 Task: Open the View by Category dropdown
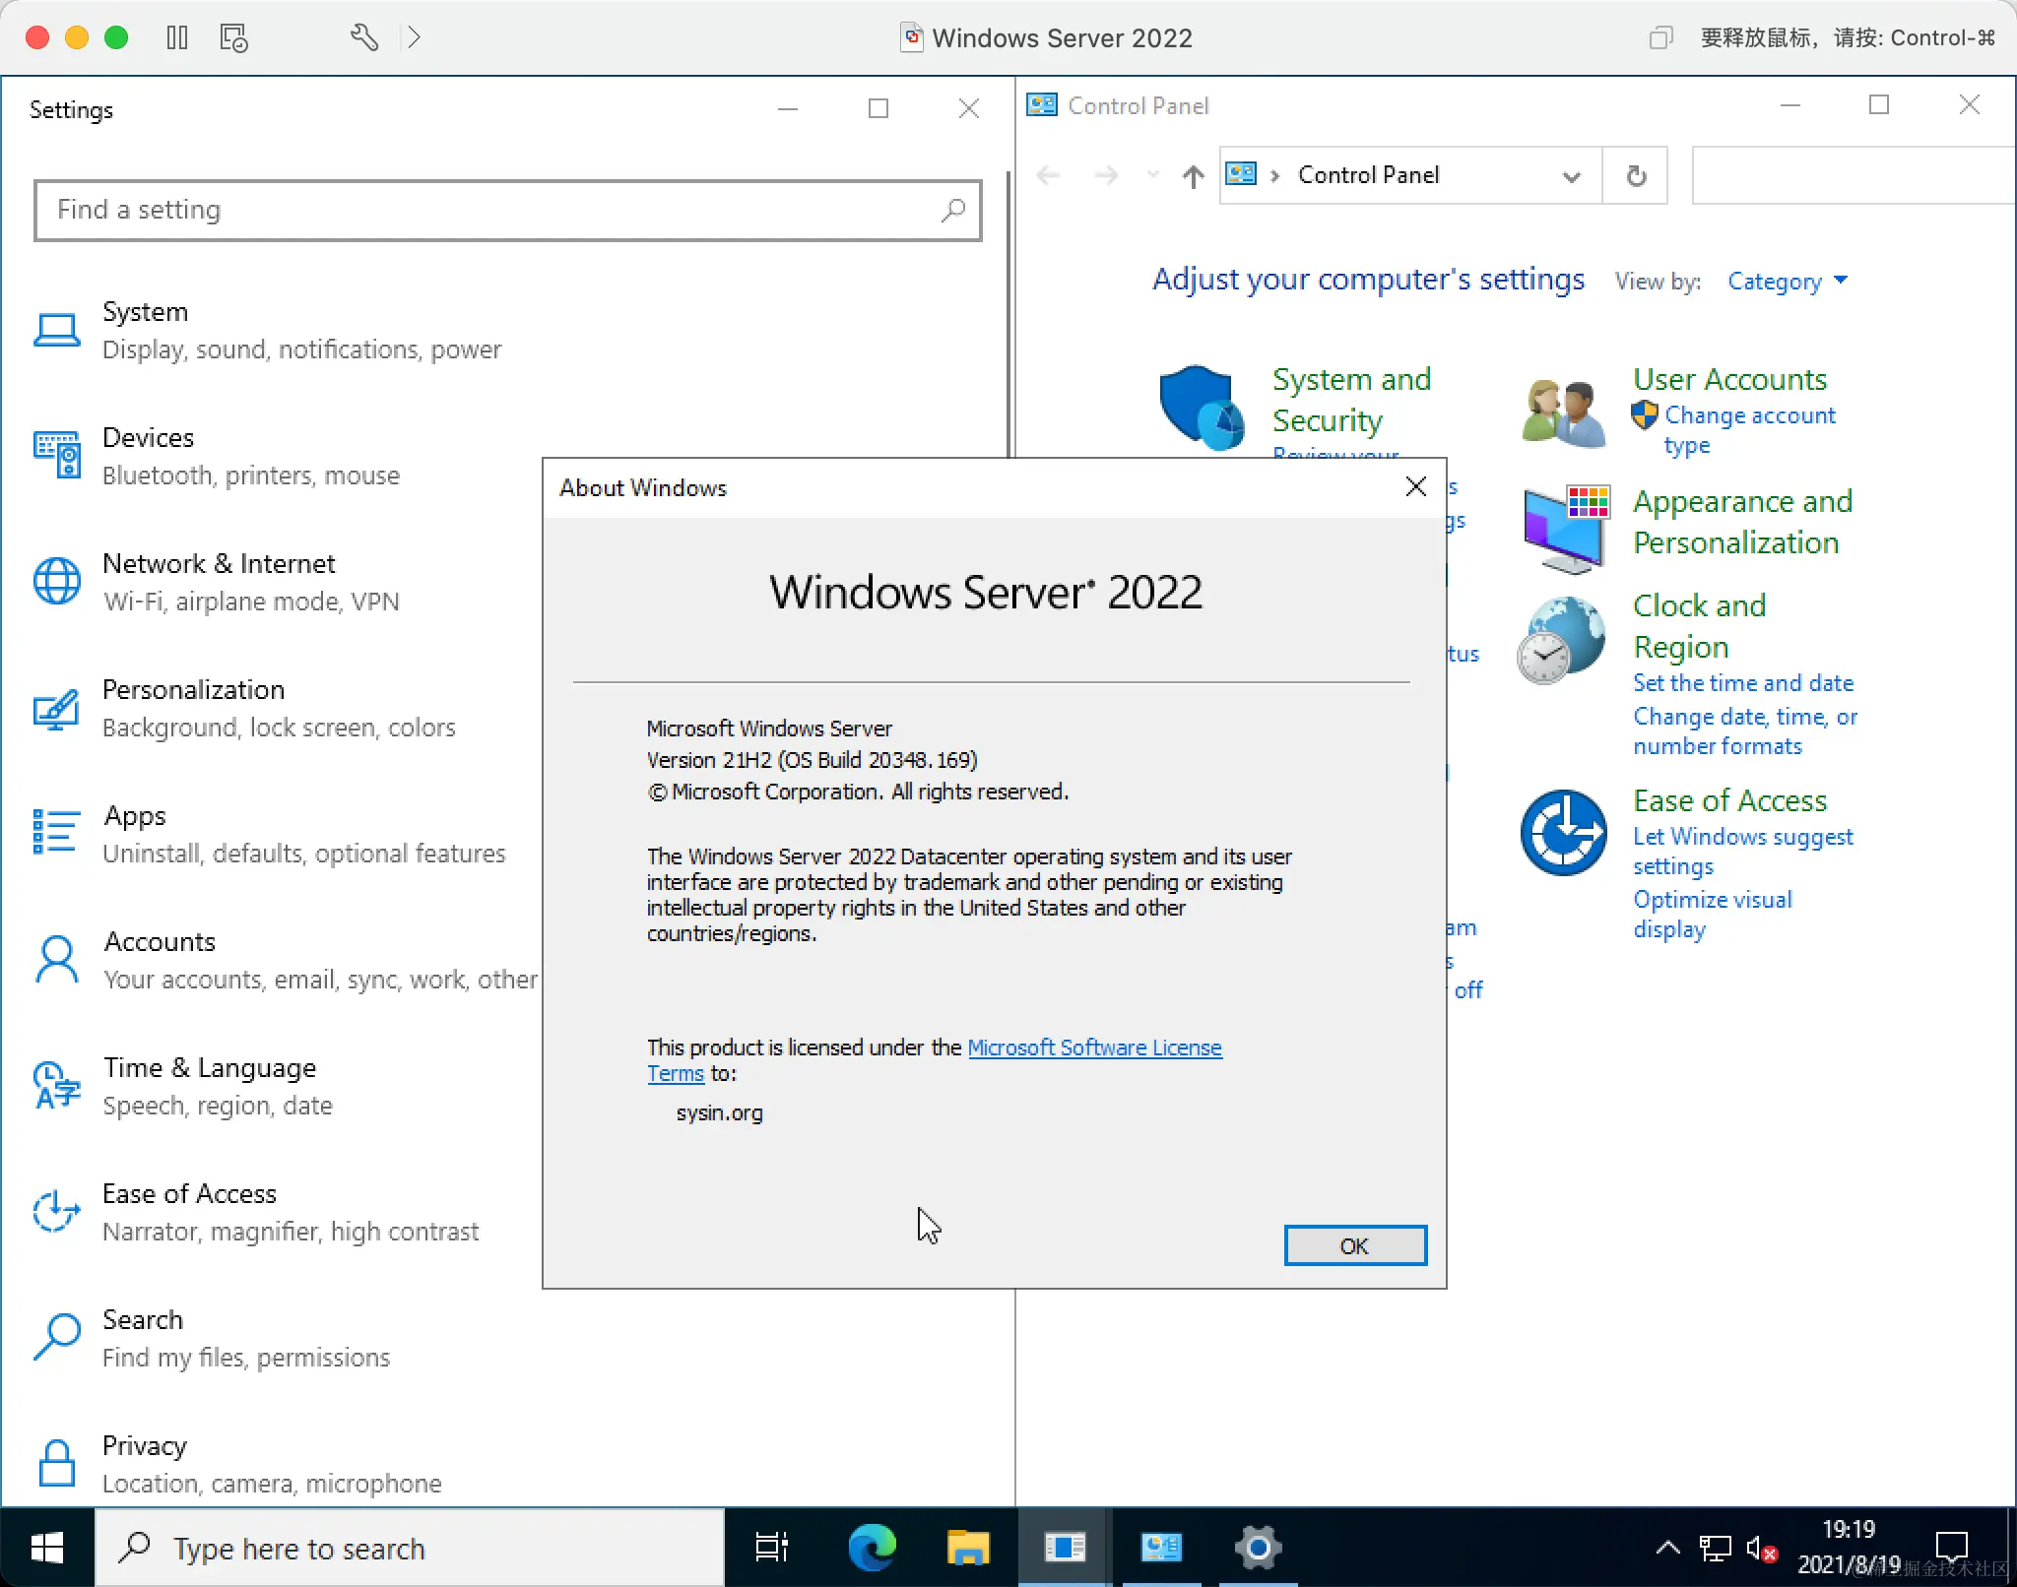(1785, 282)
